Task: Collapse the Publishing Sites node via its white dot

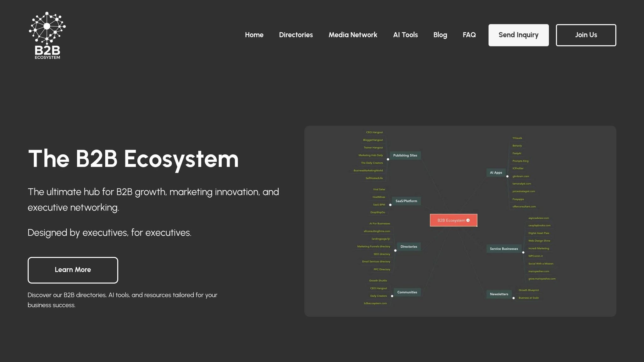Action: click(388, 159)
